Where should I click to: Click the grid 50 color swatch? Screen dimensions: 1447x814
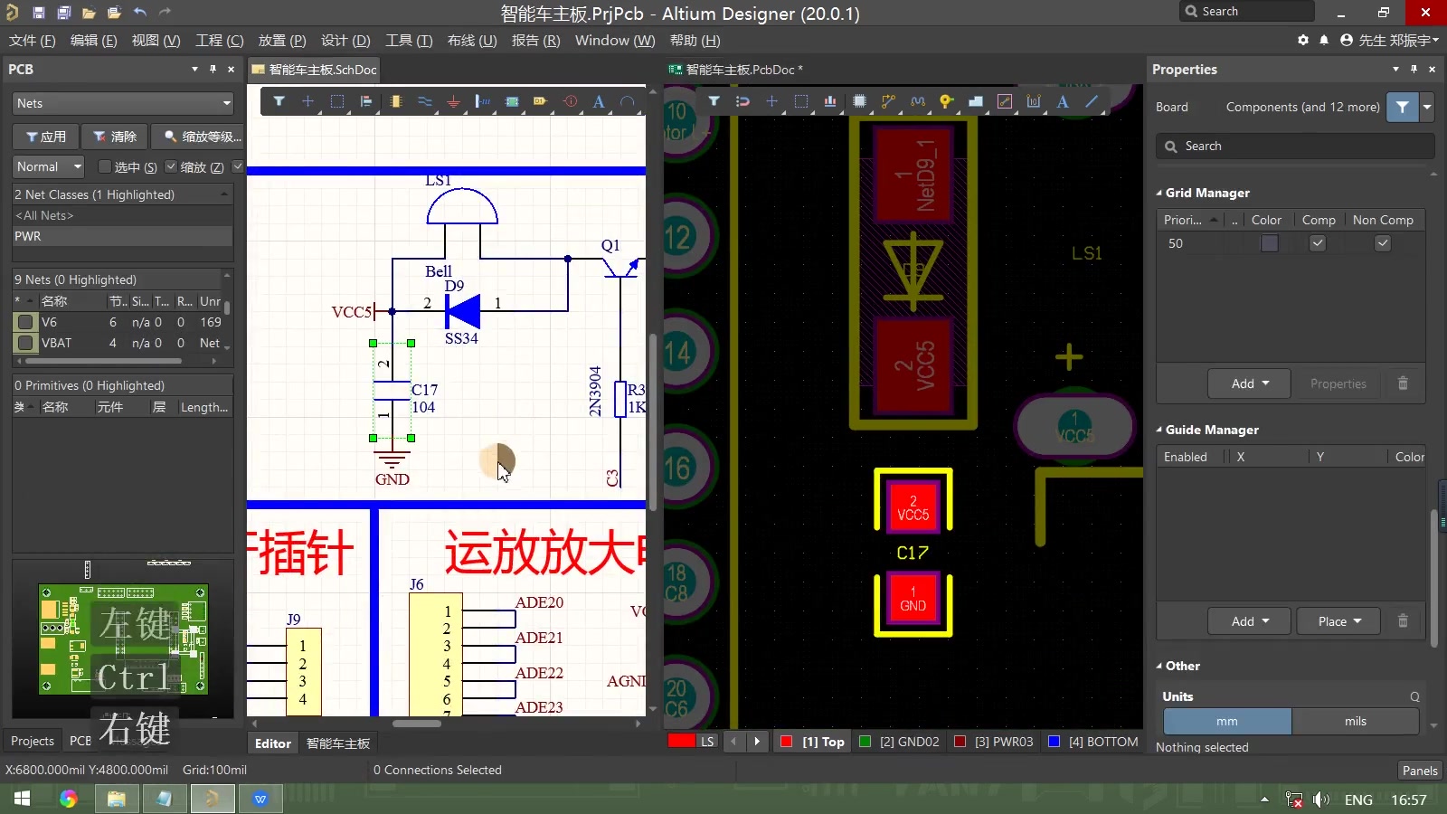pos(1270,243)
